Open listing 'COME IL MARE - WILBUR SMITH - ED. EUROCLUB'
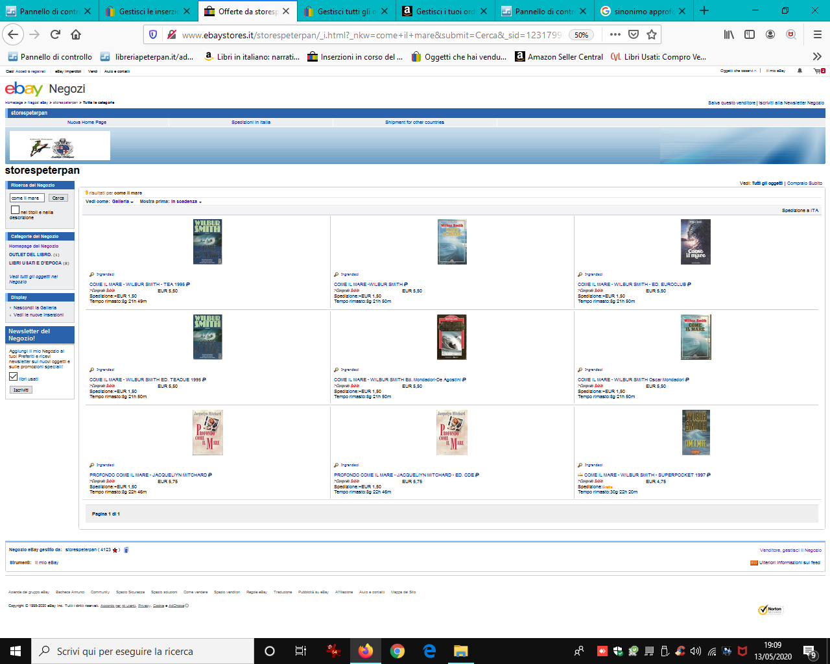This screenshot has width=830, height=664. click(x=632, y=284)
